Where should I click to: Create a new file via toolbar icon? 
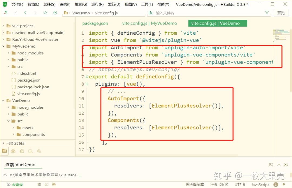(5, 13)
